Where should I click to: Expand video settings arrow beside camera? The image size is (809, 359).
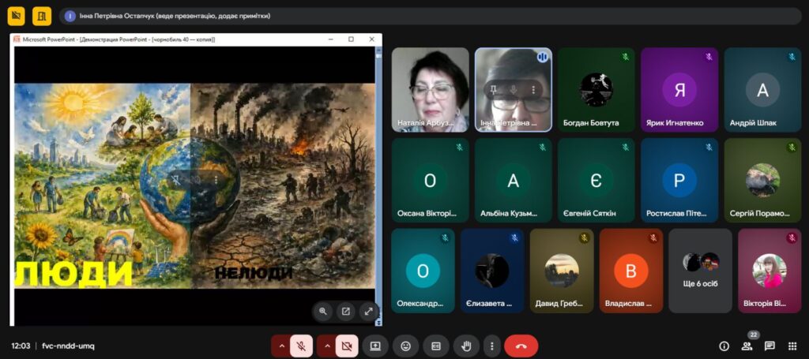(326, 346)
